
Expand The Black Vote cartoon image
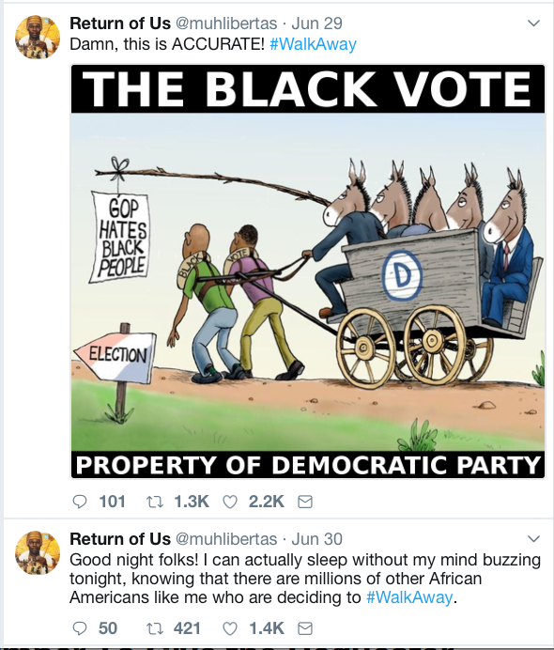(308, 271)
